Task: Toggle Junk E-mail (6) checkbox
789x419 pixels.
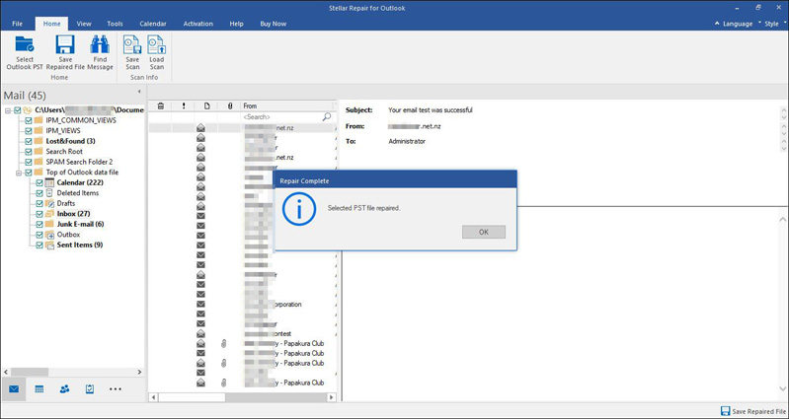Action: tap(39, 224)
